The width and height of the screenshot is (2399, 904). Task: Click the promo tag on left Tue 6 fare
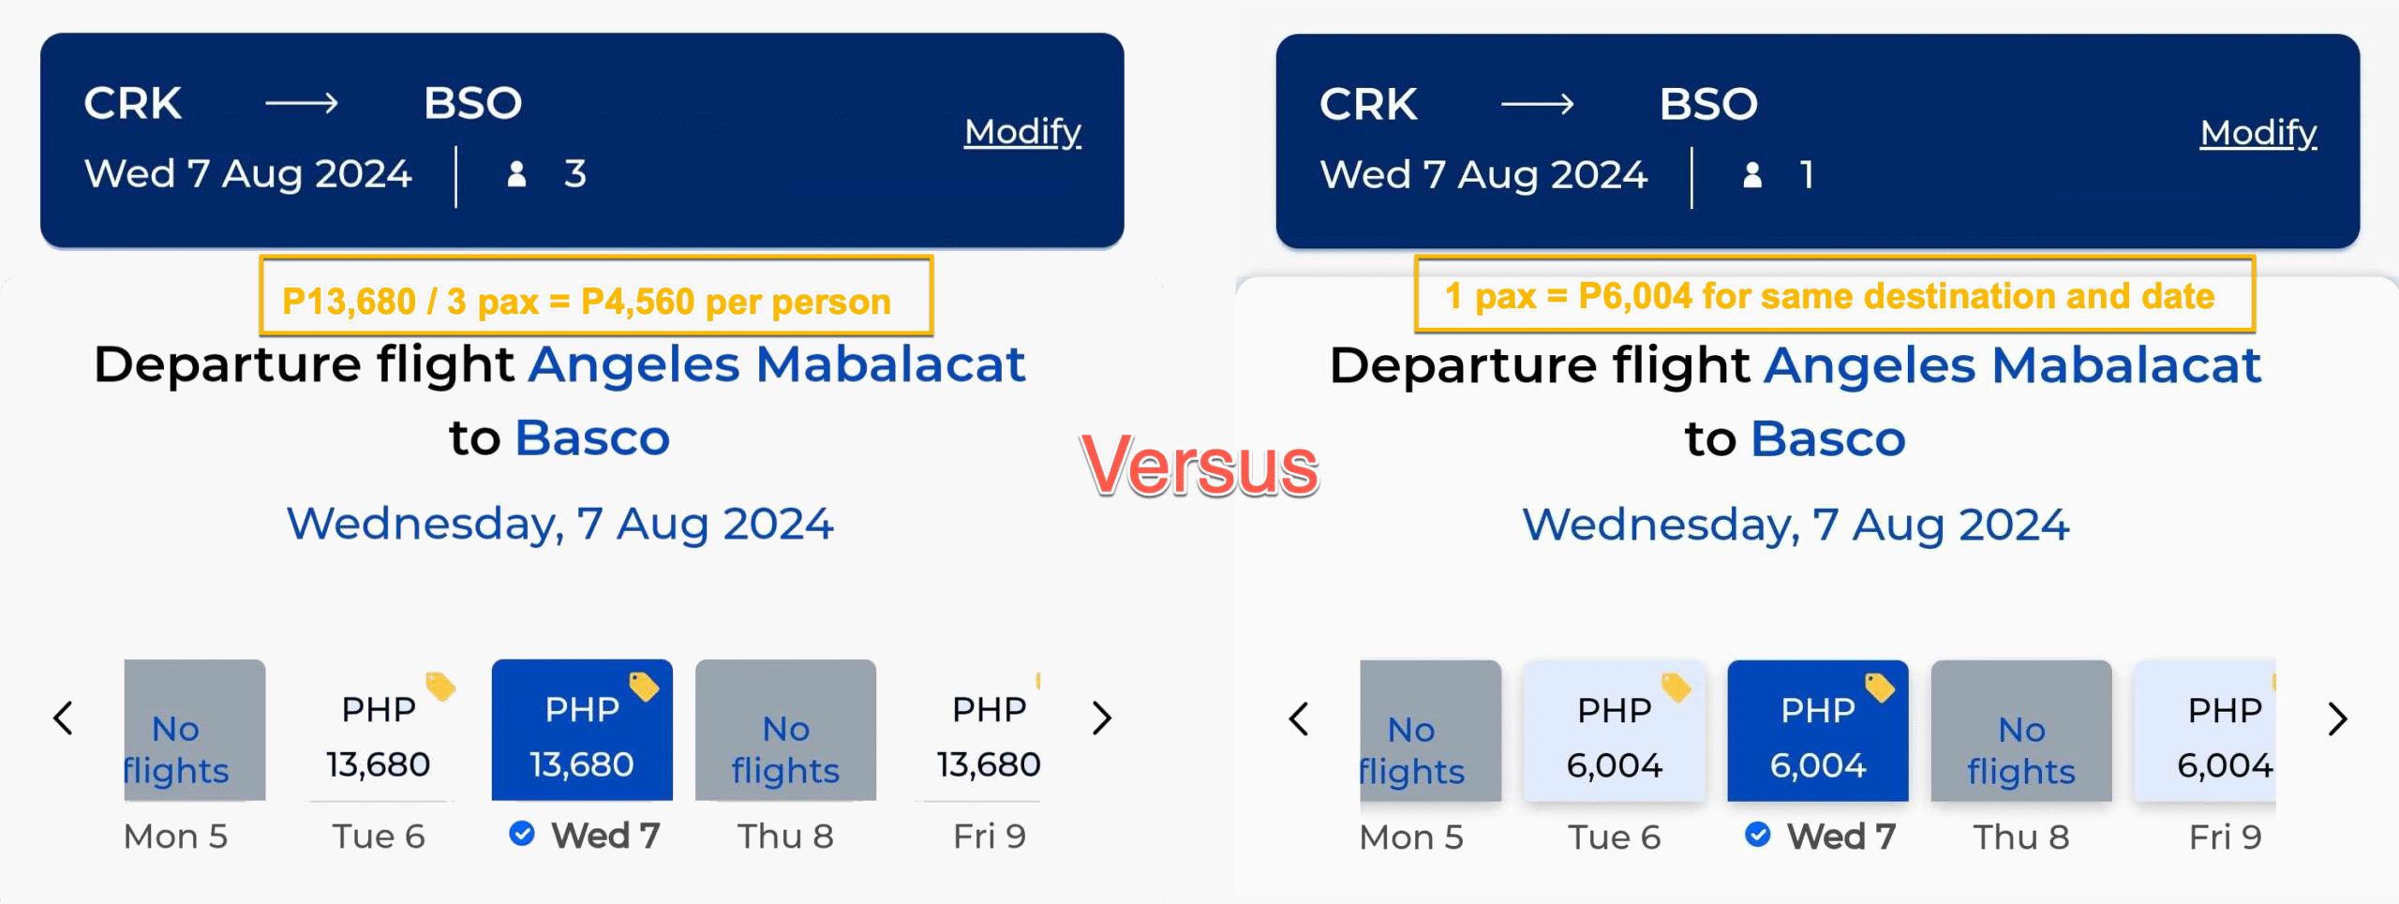(440, 687)
